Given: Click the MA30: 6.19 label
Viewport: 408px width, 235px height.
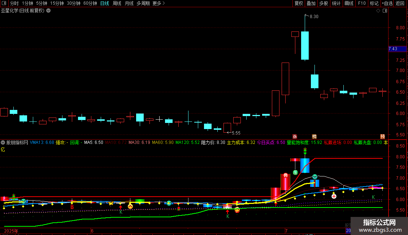Looking at the screenshot, I should coord(139,142).
